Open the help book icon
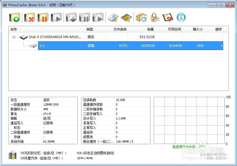Viewport: 237px width, 166px height. 168,17
